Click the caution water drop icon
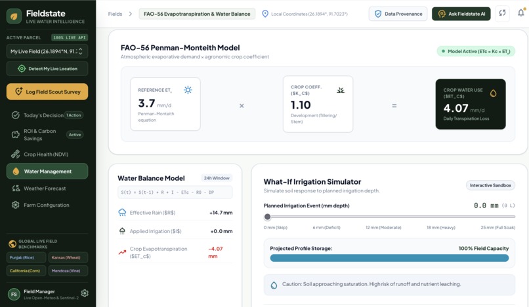The width and height of the screenshot is (529, 307). pyautogui.click(x=274, y=285)
